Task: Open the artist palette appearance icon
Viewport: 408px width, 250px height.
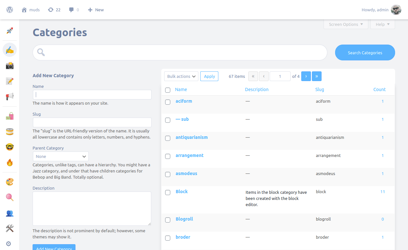Action: pyautogui.click(x=10, y=182)
